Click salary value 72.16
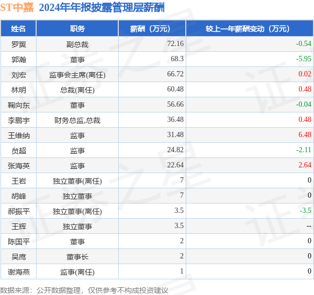Screen dimensions: 314x295 coord(175,43)
